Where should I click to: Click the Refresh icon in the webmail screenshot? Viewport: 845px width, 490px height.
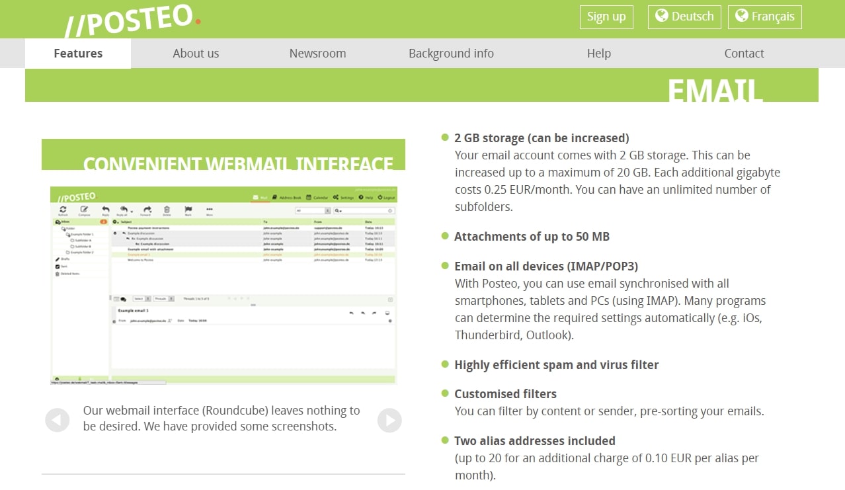click(x=63, y=208)
